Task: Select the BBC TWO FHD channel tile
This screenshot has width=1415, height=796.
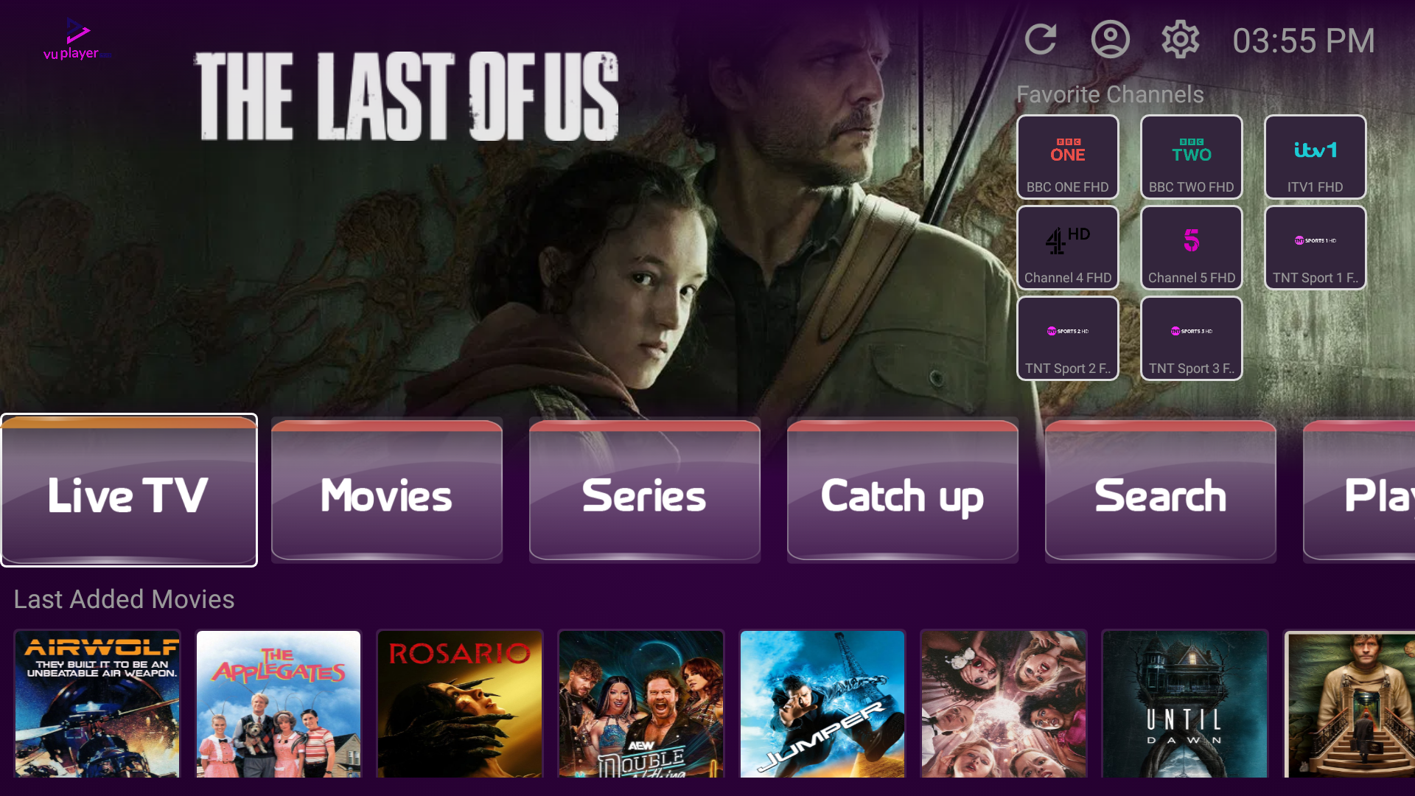Action: [x=1192, y=157]
